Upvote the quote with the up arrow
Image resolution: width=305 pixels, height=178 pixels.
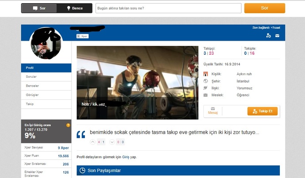click(93, 142)
